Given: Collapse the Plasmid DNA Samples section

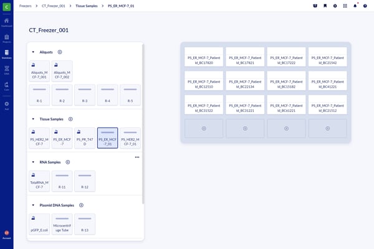Looking at the screenshot, I should [x=33, y=205].
